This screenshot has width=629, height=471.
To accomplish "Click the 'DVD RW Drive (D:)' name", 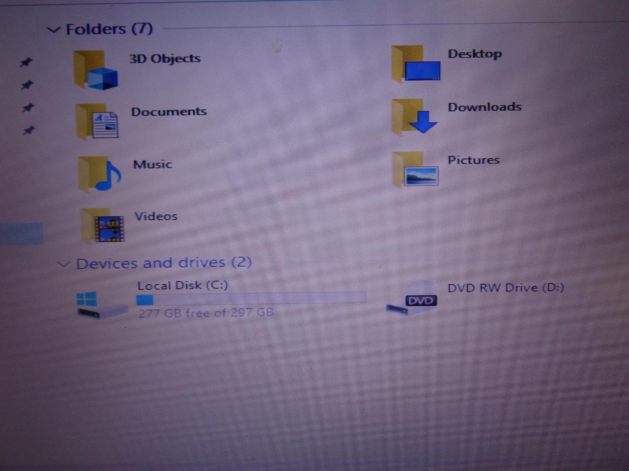I will click(x=506, y=288).
